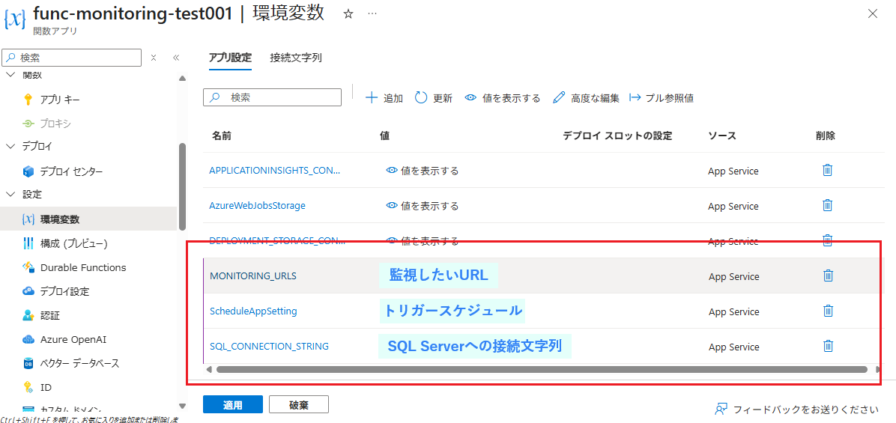This screenshot has height=423, width=896.
Task: Click the sliders icon beside 構成 (プレビュー)
Action: click(x=28, y=244)
